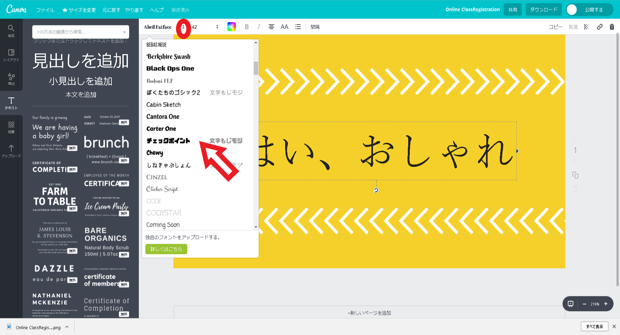Zoom out with minus button
The width and height of the screenshot is (620, 335).
pyautogui.click(x=584, y=304)
